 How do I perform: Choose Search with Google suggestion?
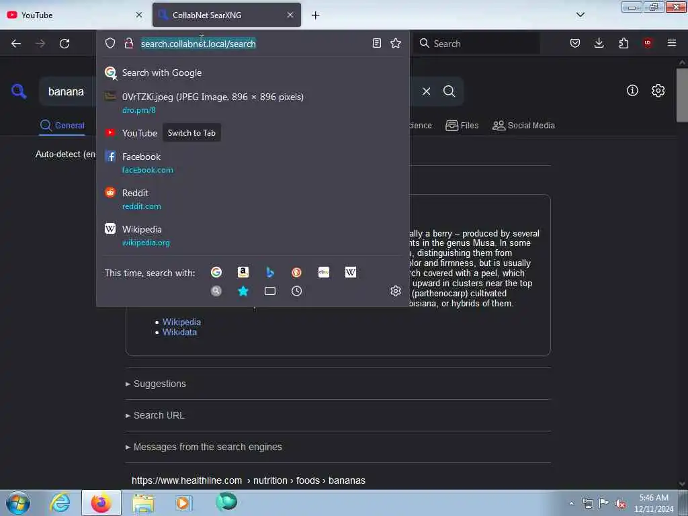(x=253, y=73)
